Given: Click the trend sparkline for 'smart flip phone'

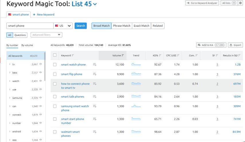Looking at the screenshot, I should pos(136,74).
